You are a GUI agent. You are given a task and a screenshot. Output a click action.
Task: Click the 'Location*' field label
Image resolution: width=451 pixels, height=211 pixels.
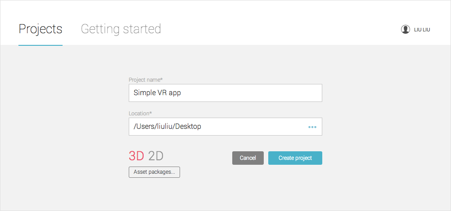point(140,113)
